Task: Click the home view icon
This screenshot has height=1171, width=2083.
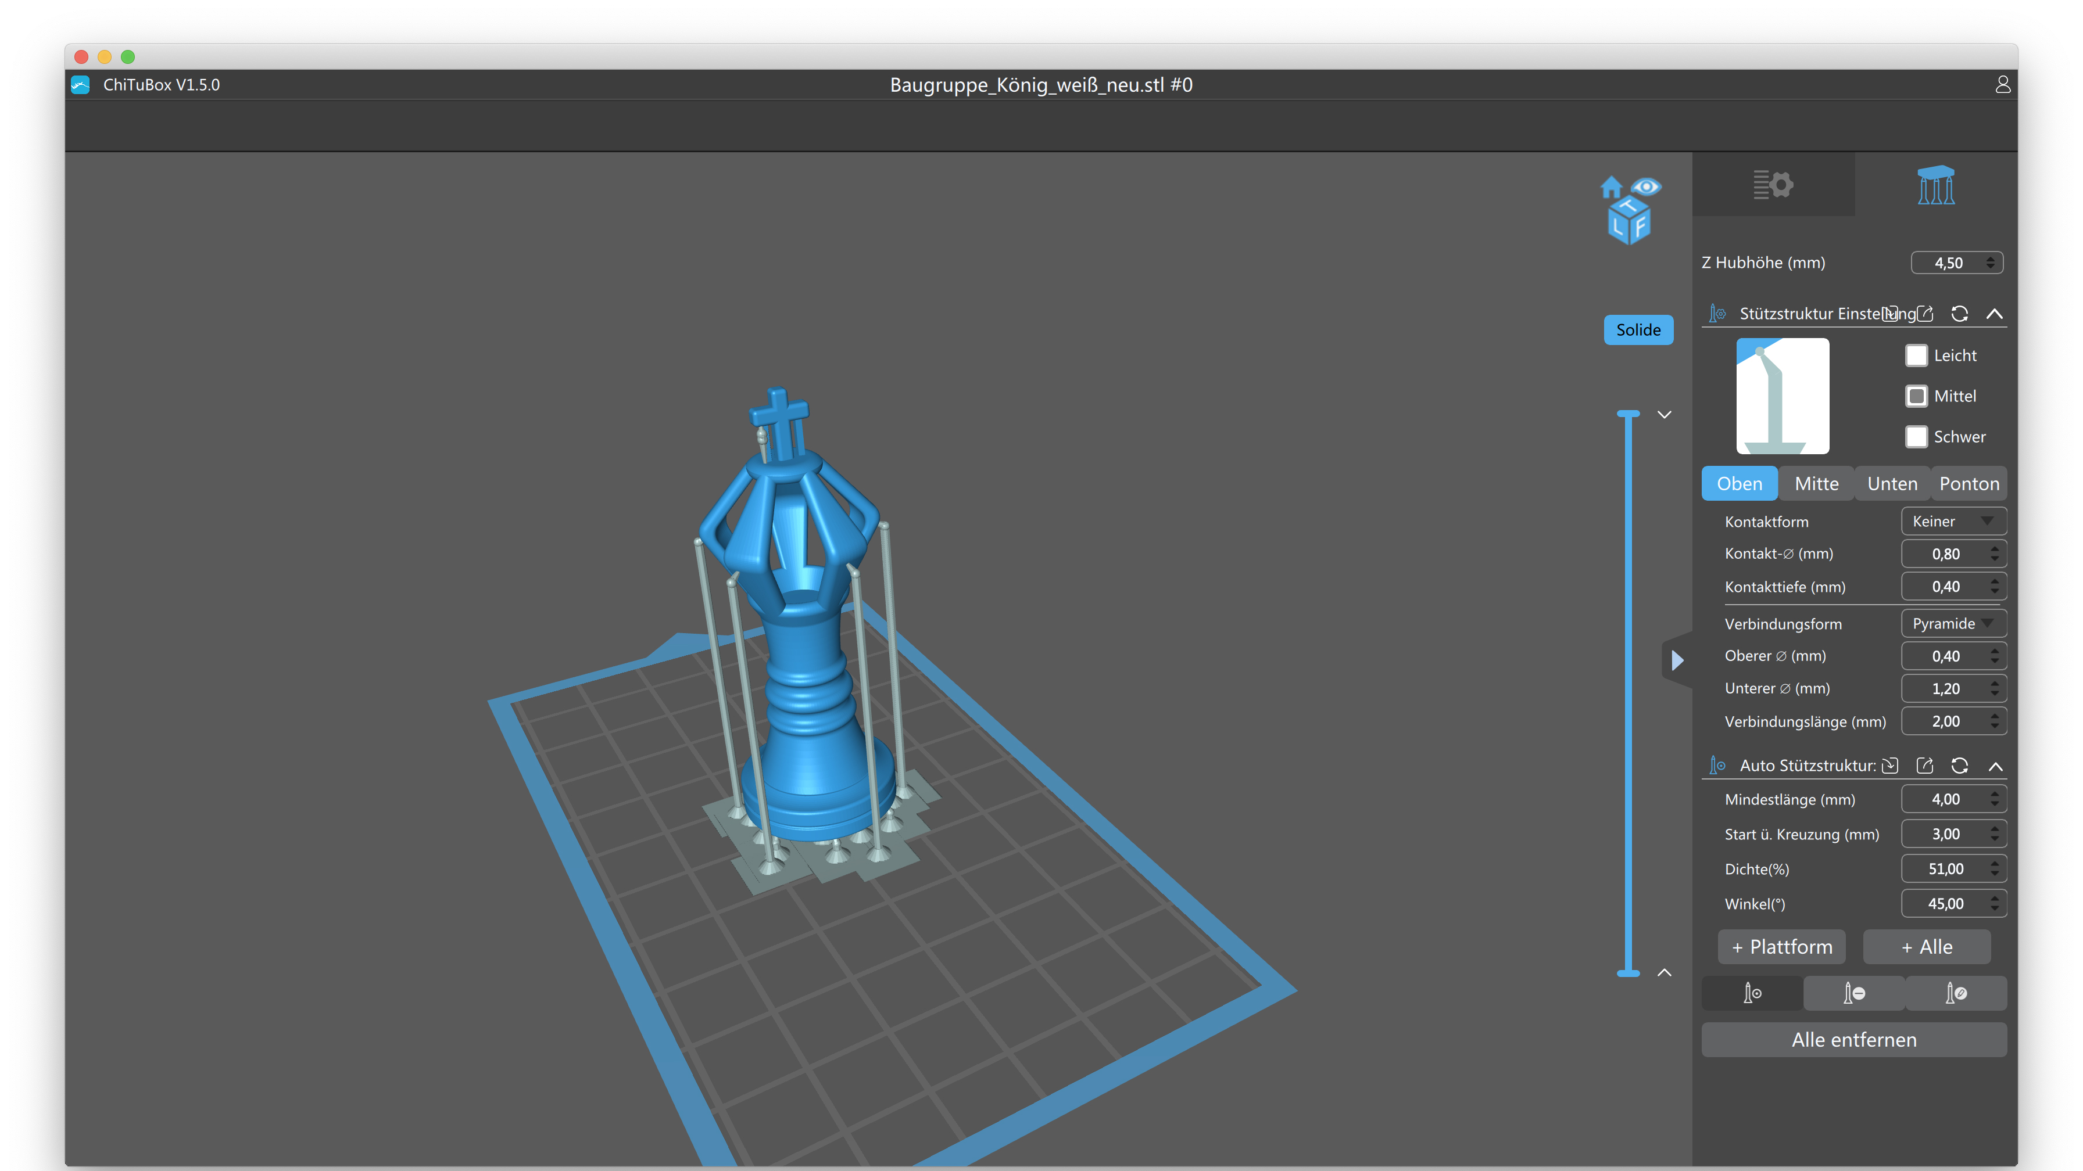Action: tap(1610, 188)
